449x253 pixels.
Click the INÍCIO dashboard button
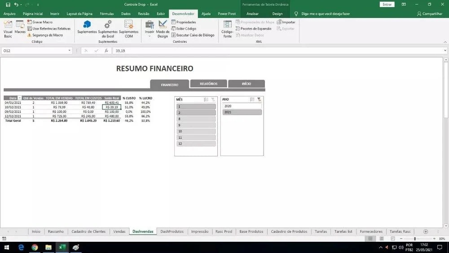point(246,84)
